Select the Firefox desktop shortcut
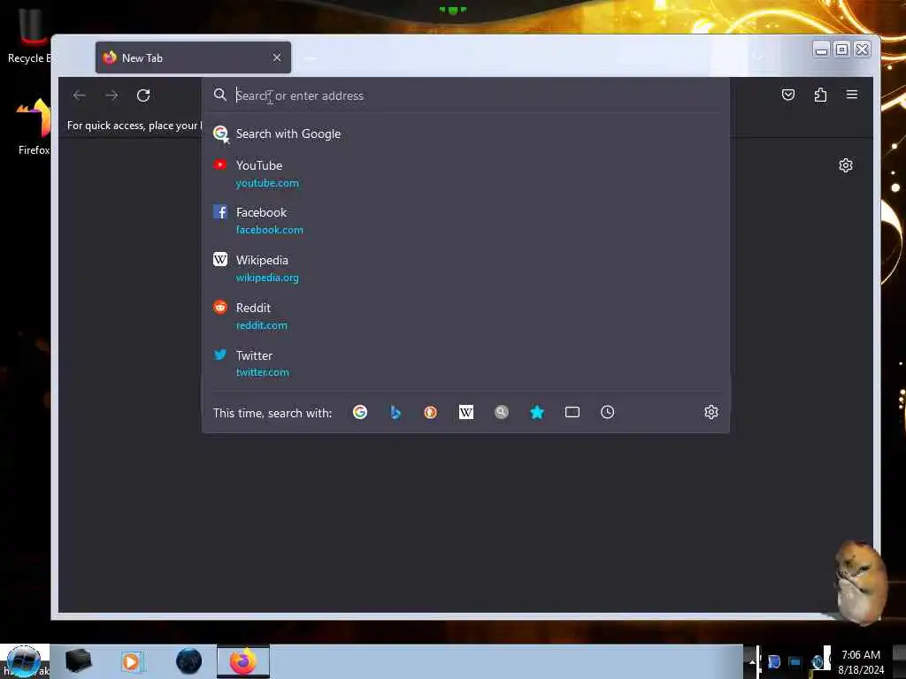The height and width of the screenshot is (679, 906). point(34,127)
